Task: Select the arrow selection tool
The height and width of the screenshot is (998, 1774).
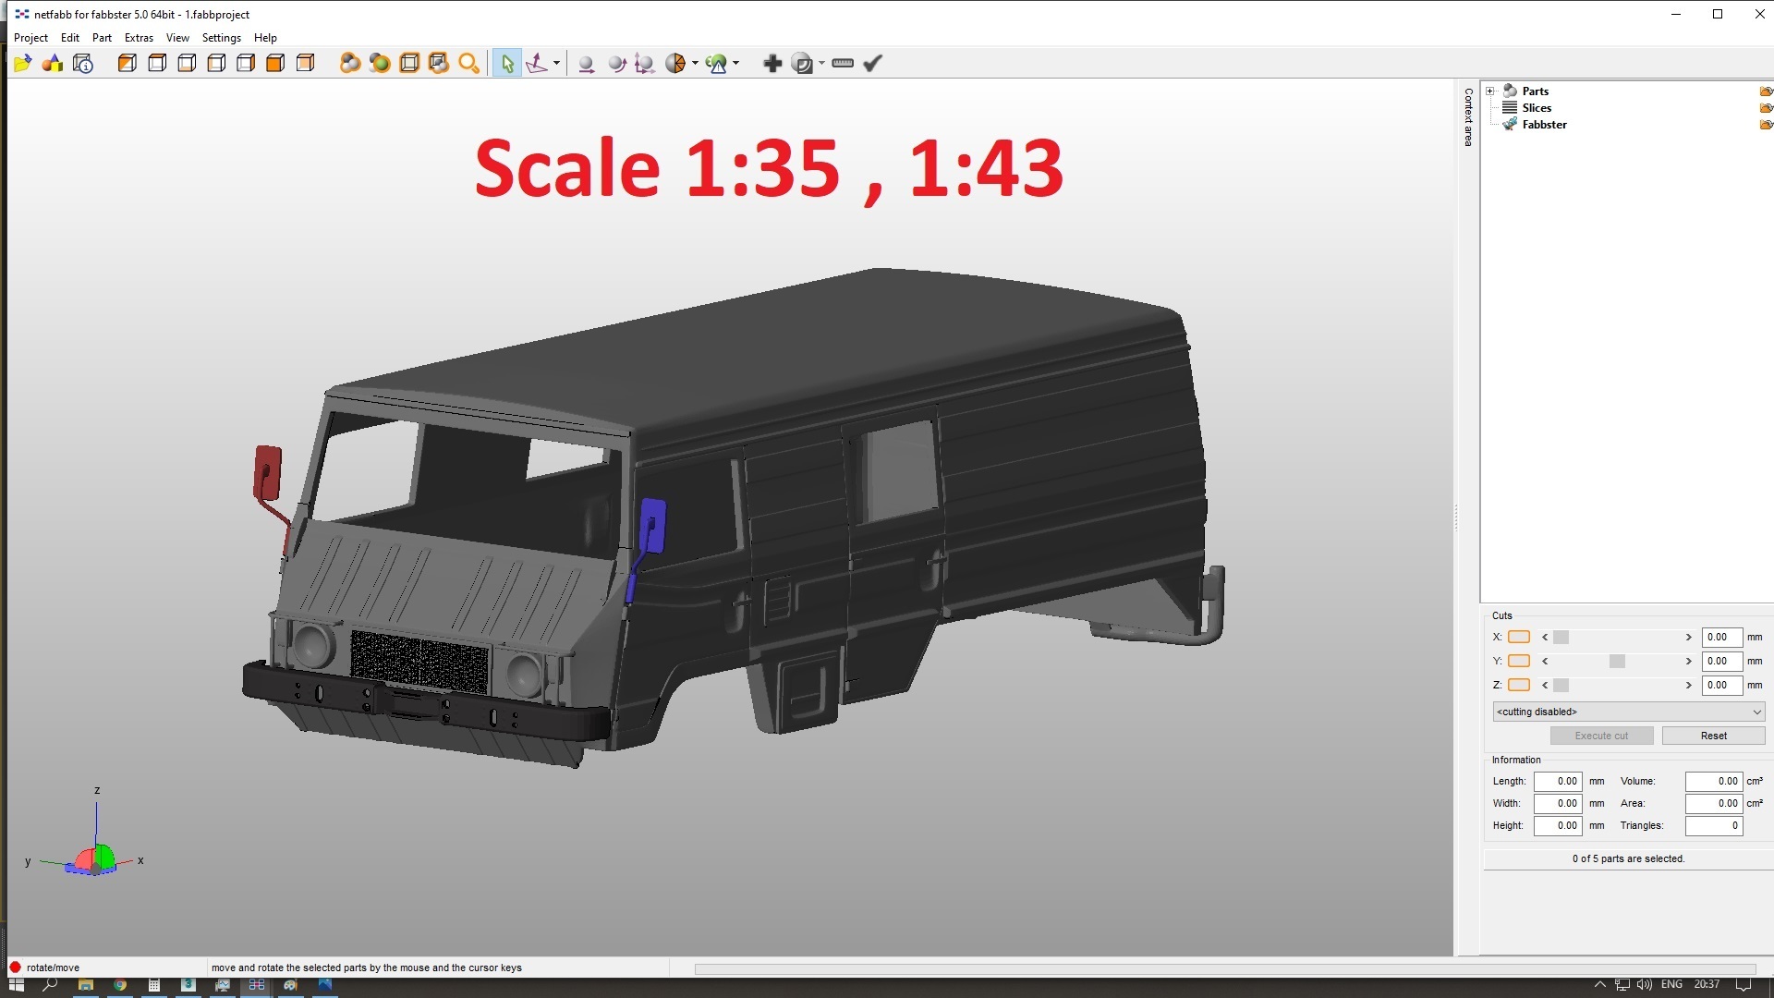Action: pyautogui.click(x=506, y=63)
